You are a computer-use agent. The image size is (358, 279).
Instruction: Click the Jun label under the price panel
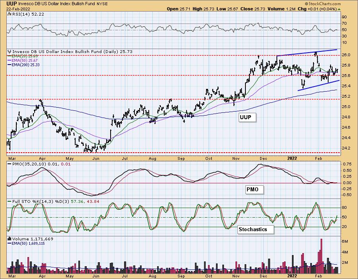point(96,159)
